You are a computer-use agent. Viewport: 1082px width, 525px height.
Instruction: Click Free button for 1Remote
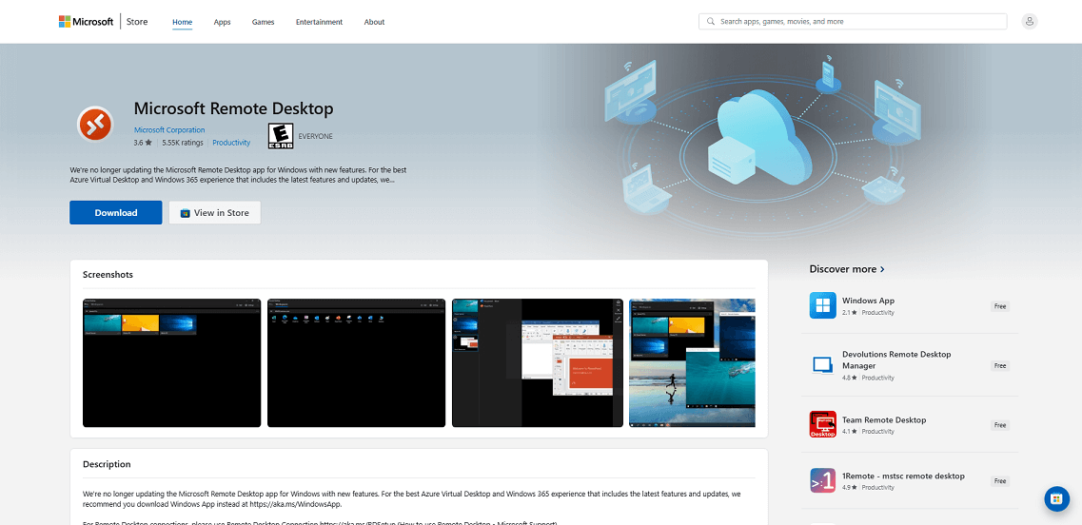(1000, 481)
